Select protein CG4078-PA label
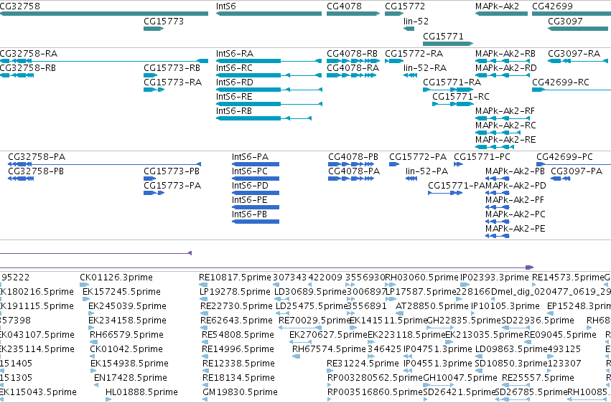 (354, 171)
